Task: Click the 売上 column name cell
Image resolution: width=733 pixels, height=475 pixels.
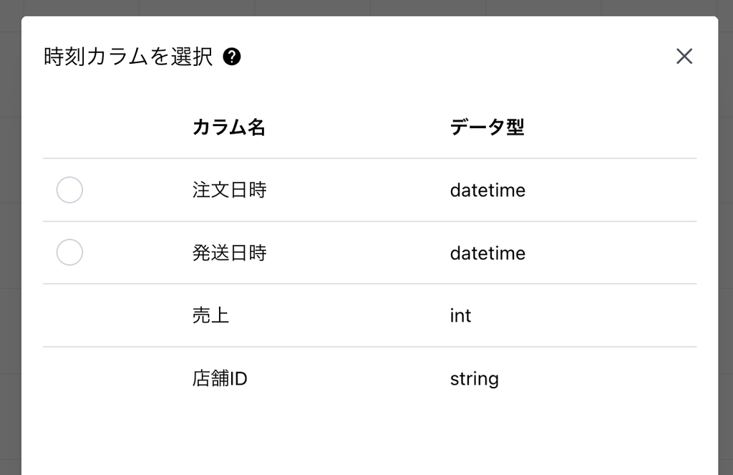Action: pos(210,316)
